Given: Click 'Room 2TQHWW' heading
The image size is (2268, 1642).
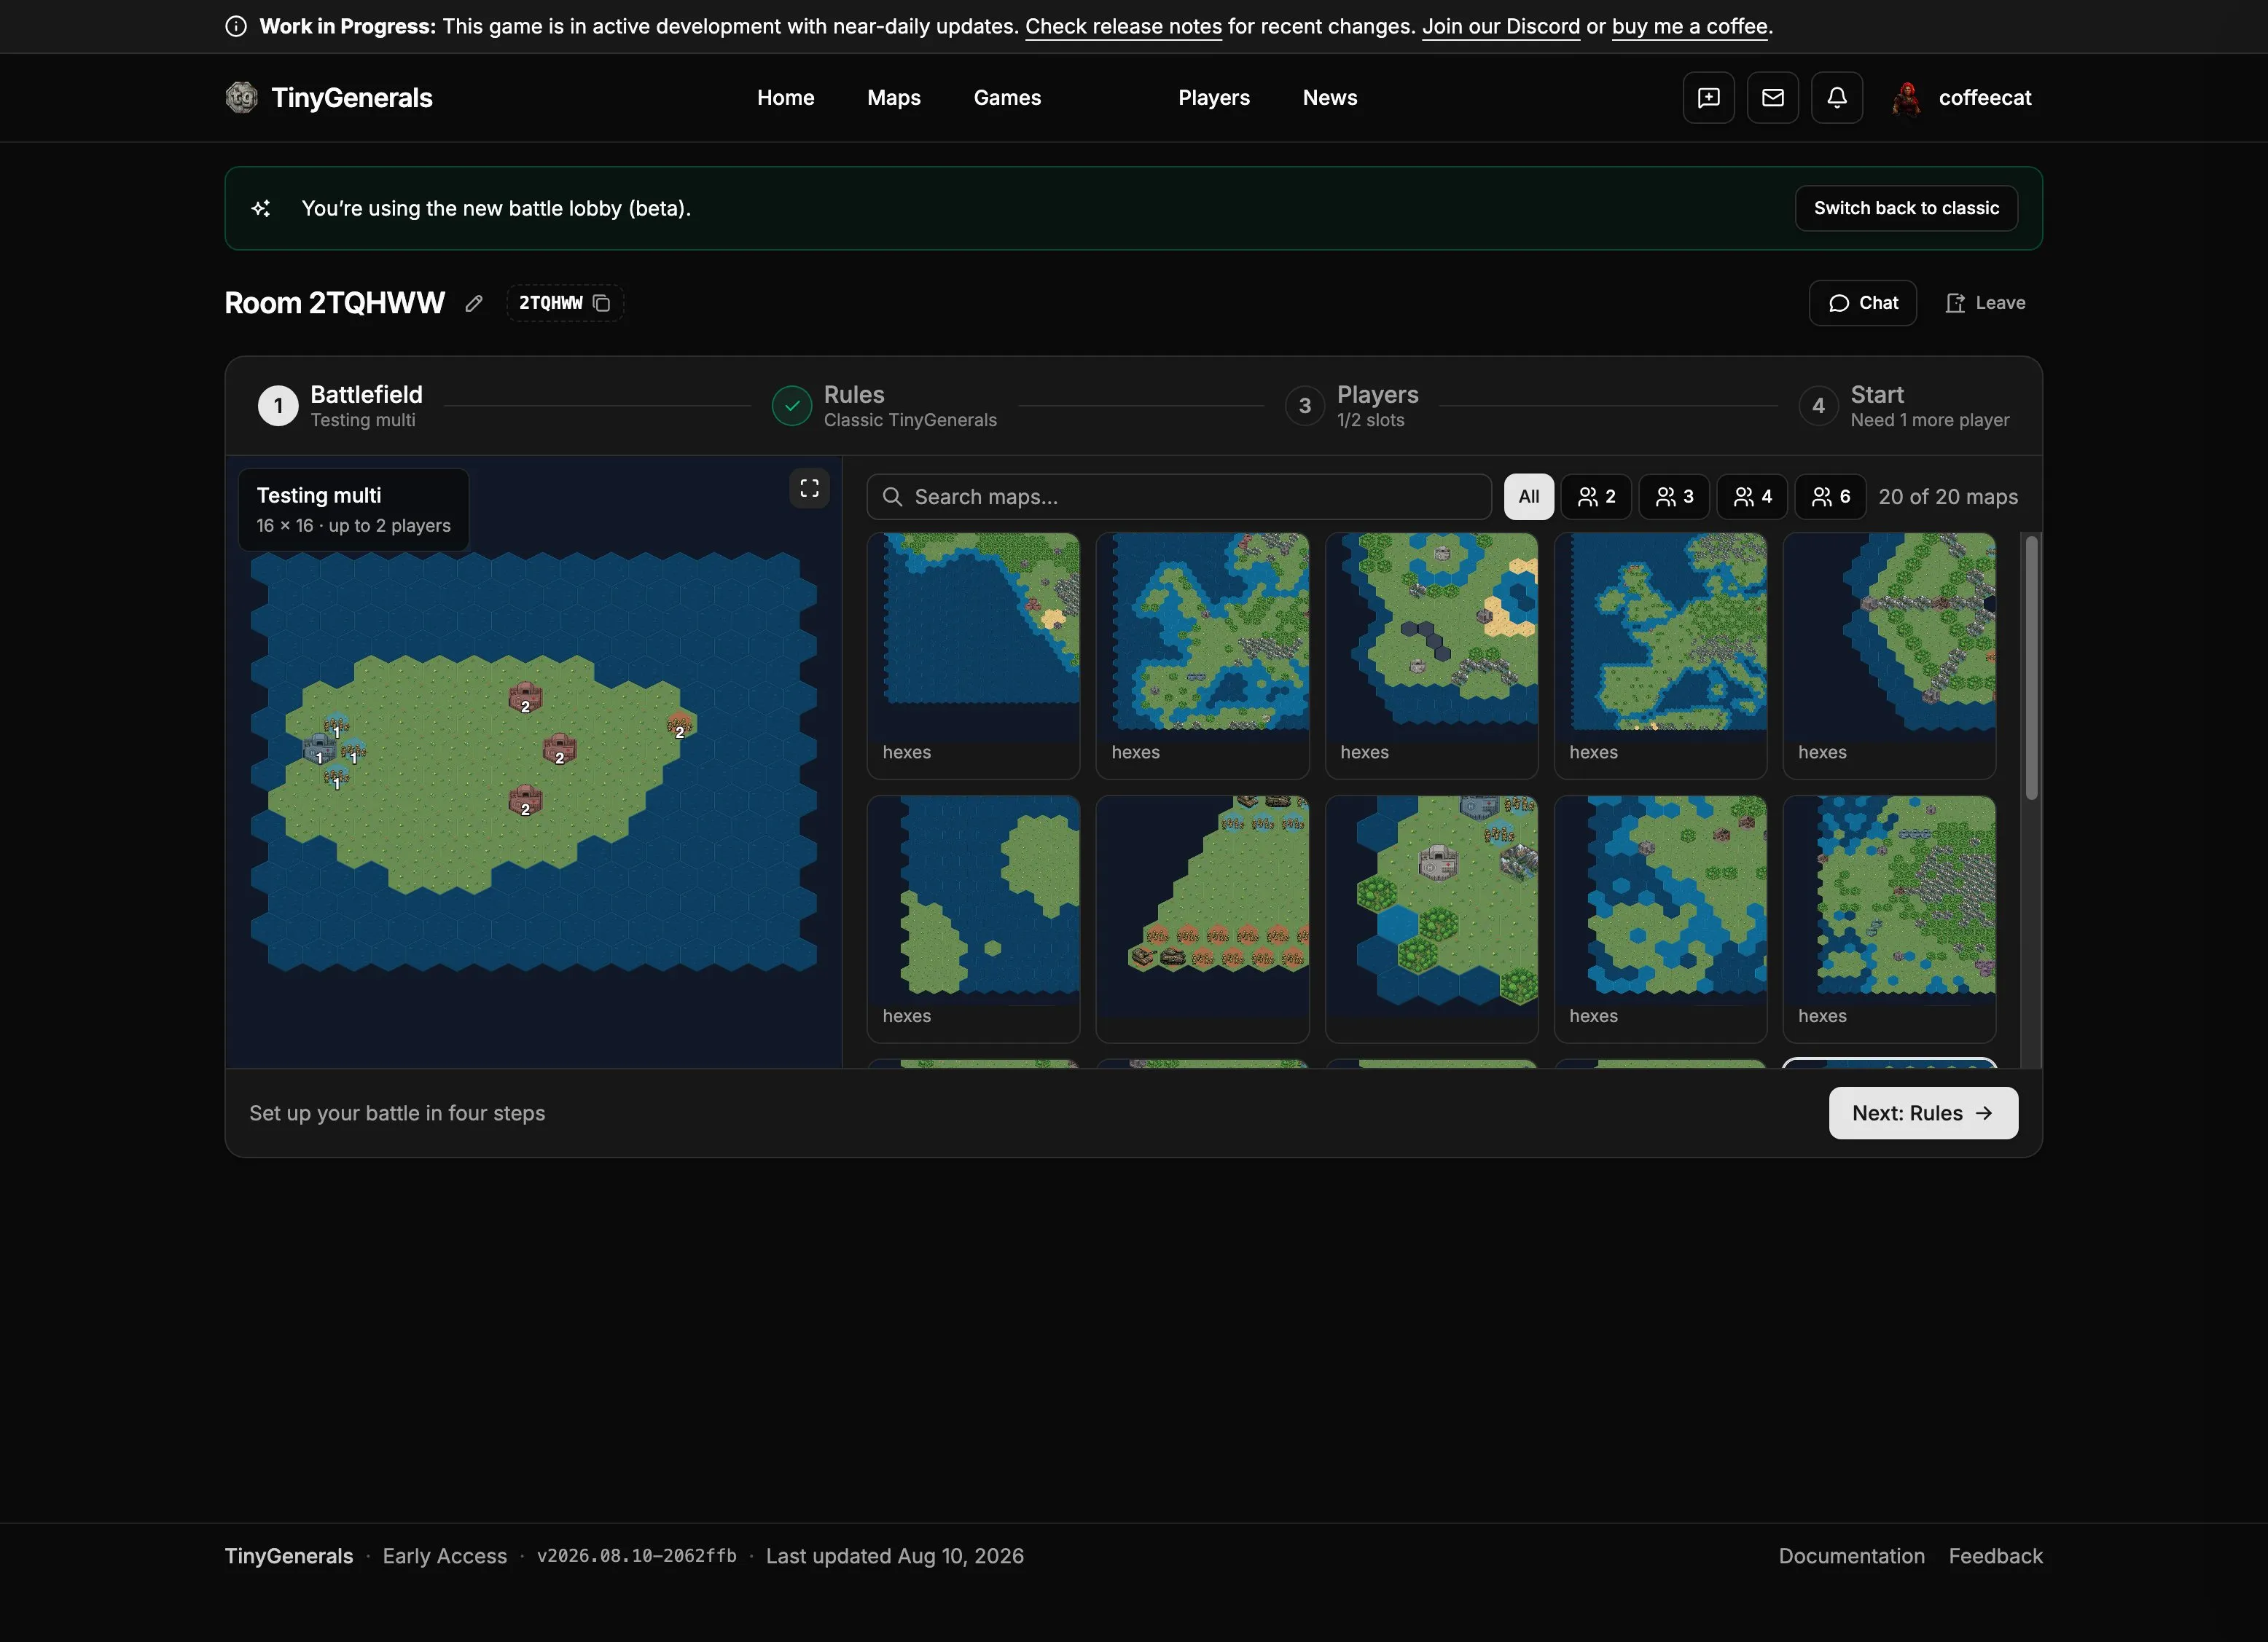Looking at the screenshot, I should tap(334, 303).
